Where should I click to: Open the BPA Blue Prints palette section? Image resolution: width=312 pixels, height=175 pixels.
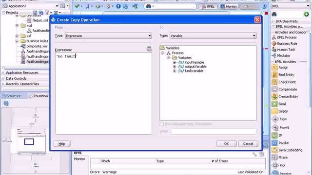pos(287,21)
